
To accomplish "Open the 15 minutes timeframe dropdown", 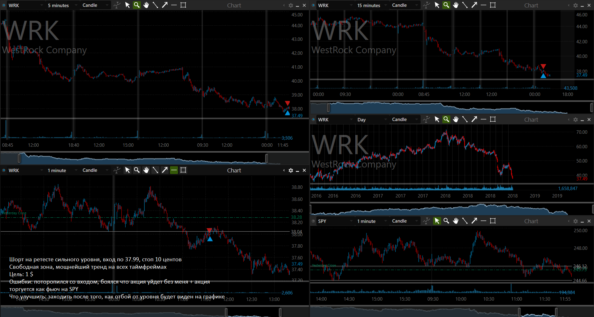I will [372, 5].
